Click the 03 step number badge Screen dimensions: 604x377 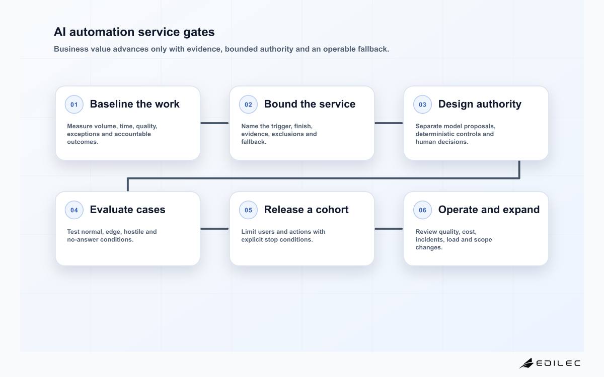click(x=422, y=105)
